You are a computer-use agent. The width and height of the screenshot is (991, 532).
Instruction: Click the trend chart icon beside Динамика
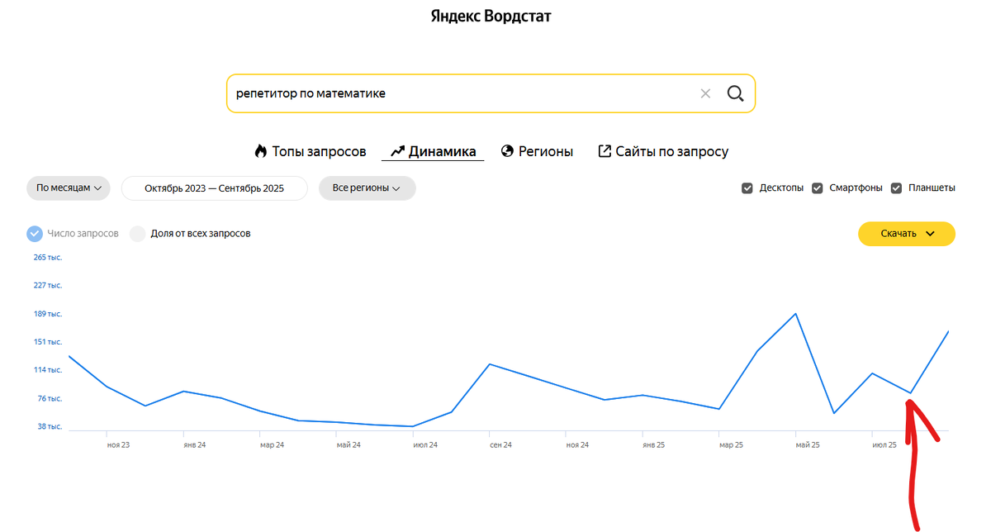(x=396, y=150)
